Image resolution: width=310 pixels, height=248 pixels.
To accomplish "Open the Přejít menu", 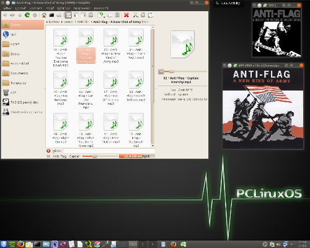I will [50, 8].
